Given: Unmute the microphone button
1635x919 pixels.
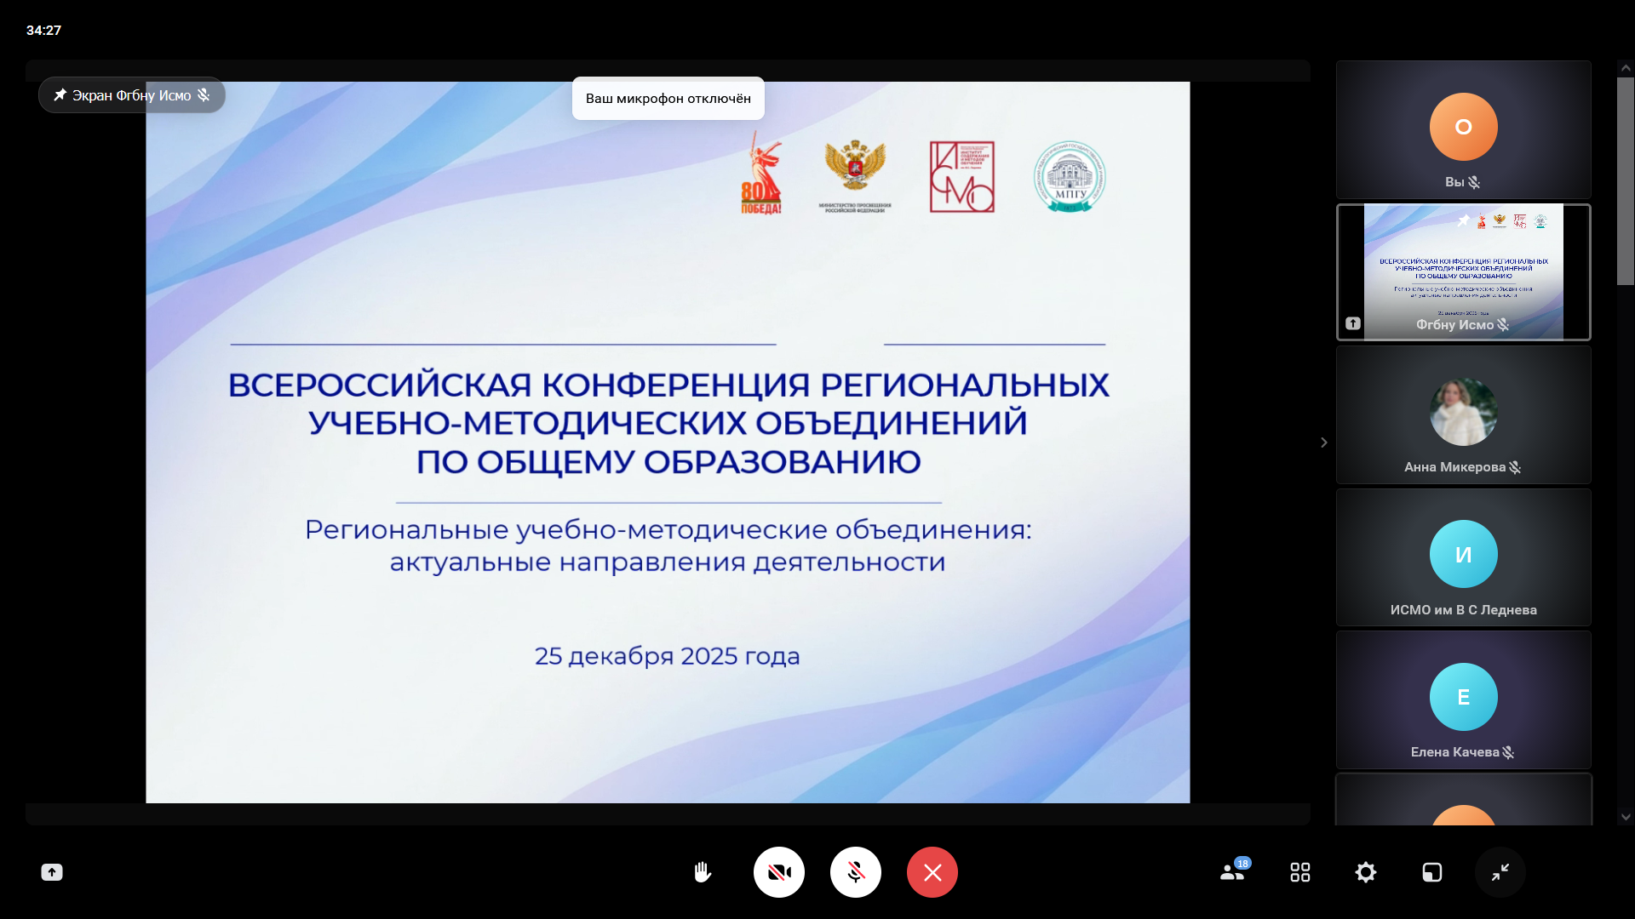Looking at the screenshot, I should [855, 872].
